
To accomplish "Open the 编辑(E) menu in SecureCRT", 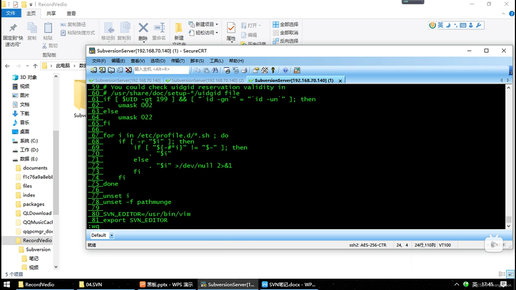I will [x=118, y=61].
